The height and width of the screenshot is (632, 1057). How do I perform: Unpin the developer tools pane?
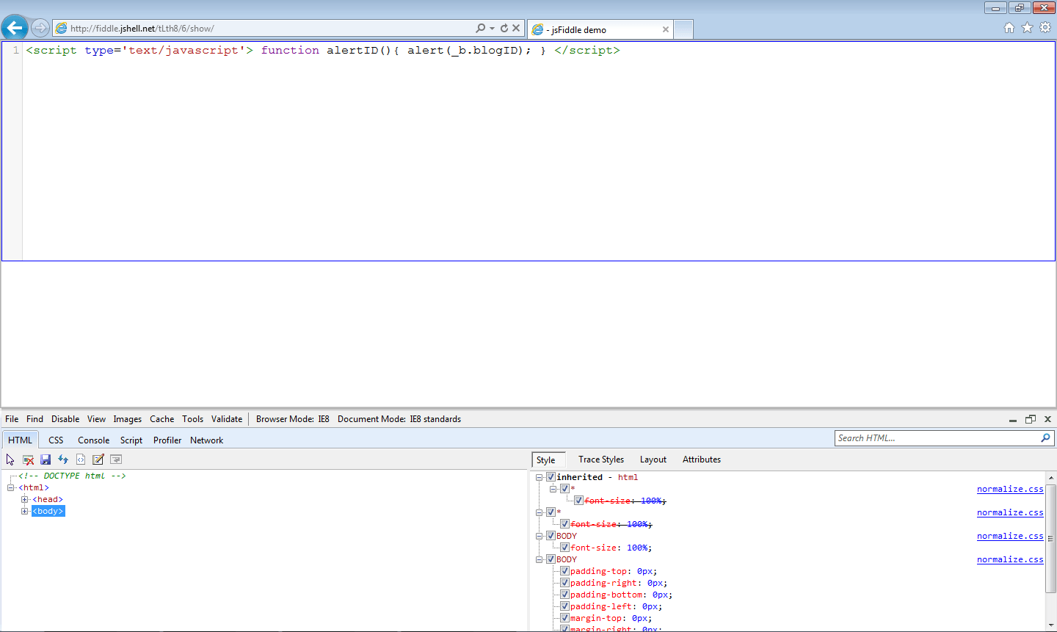[x=1031, y=419]
